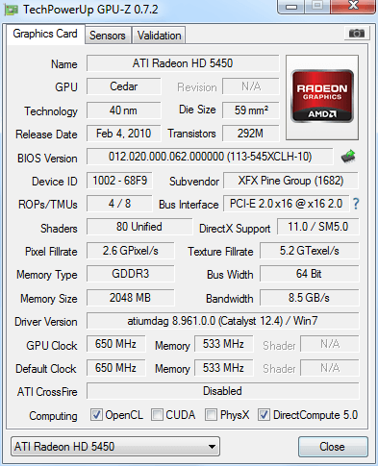Click the Radeon Graphics AMD logo
Image resolution: width=378 pixels, height=466 pixels.
(x=322, y=96)
